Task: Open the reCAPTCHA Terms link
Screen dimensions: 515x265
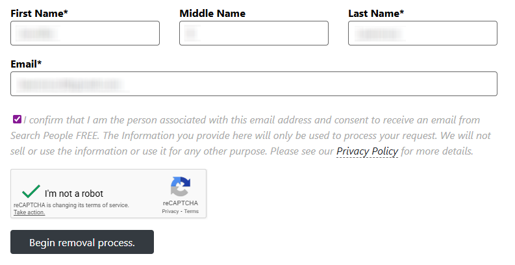Action: (192, 212)
